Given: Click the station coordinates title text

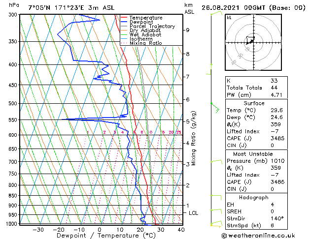Looking at the screenshot, I should coord(71,8).
